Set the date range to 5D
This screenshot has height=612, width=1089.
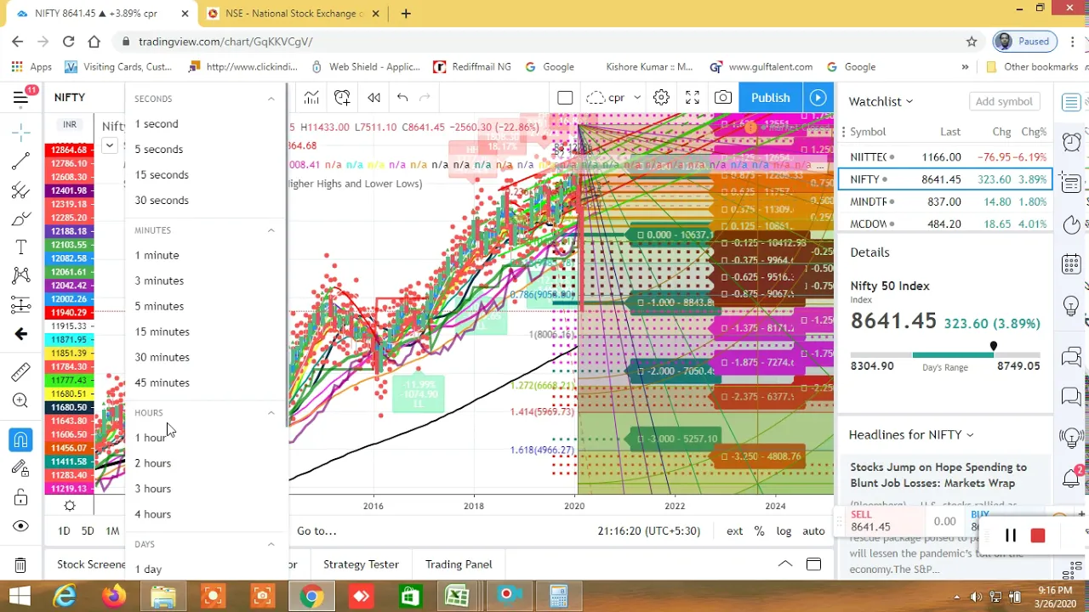[88, 531]
